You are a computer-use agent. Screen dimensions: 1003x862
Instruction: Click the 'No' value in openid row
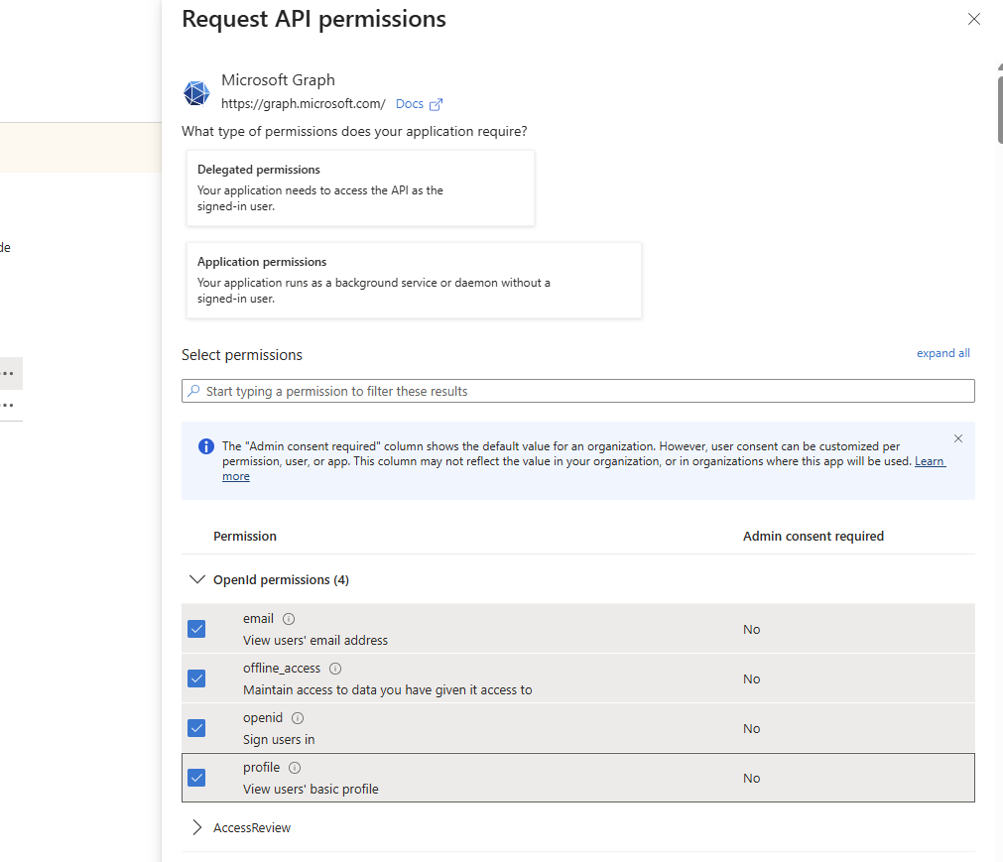[752, 728]
